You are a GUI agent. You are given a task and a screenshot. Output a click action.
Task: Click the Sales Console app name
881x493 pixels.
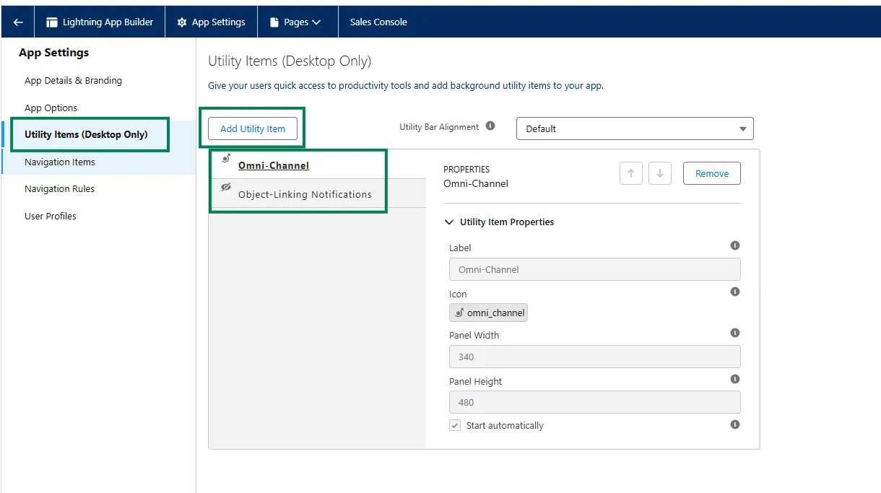point(378,22)
